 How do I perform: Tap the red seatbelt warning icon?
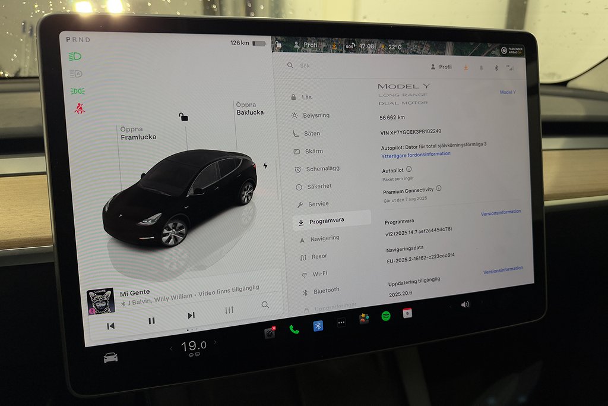(x=80, y=108)
